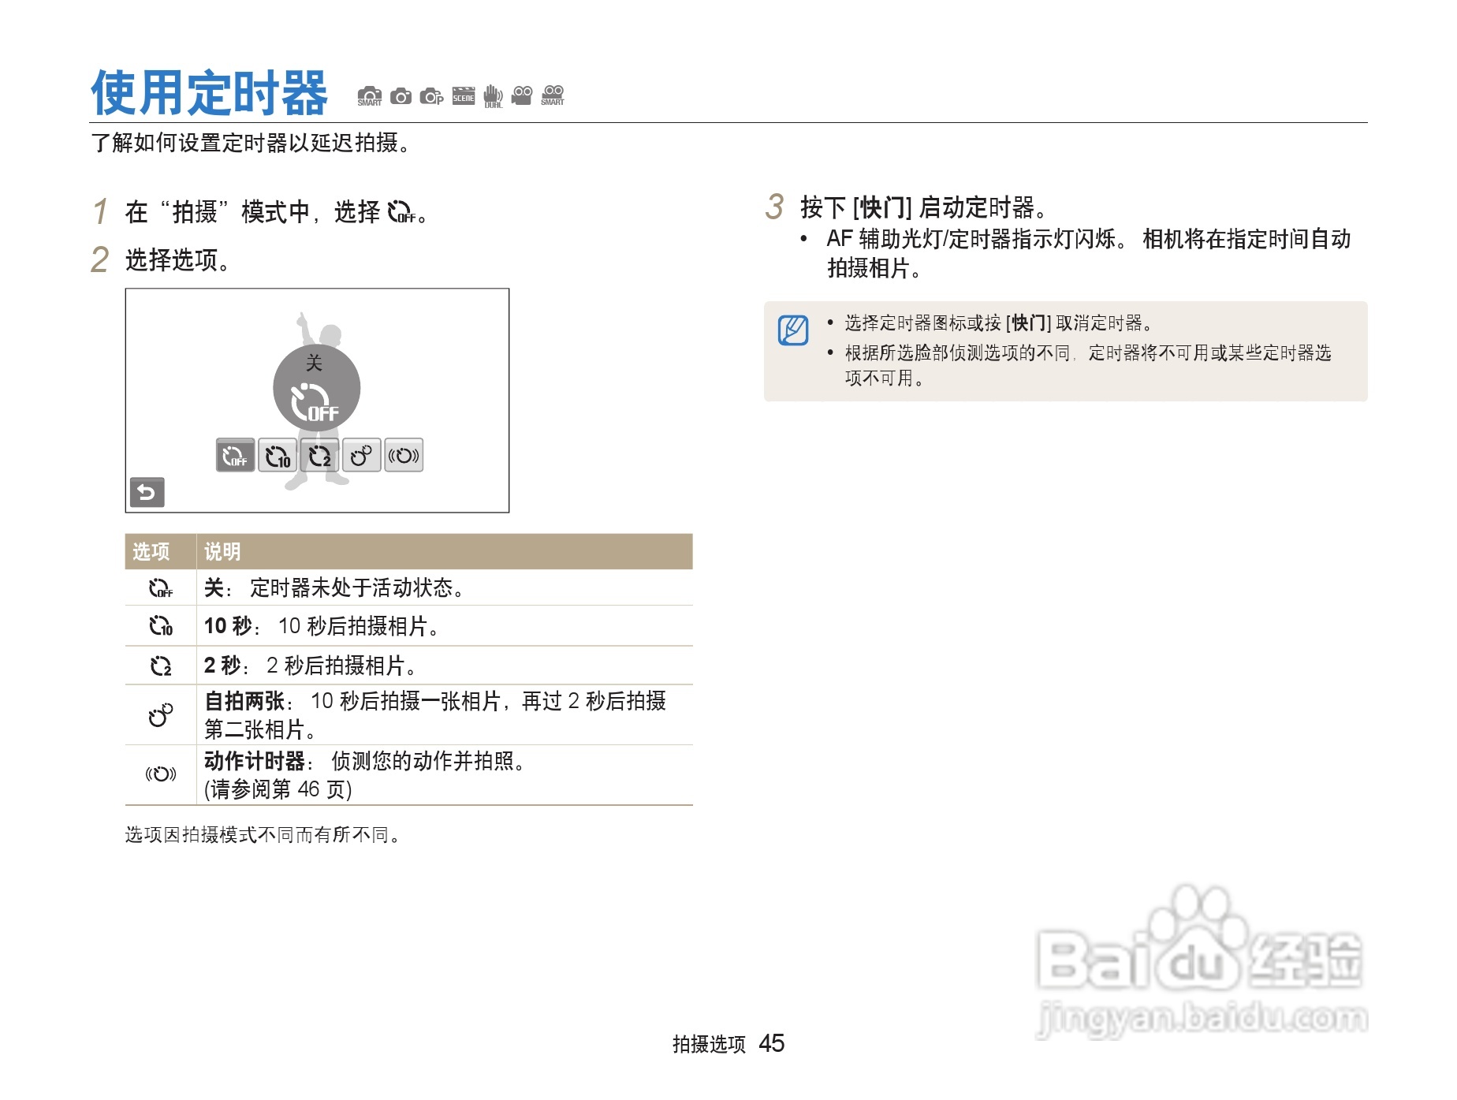Click the Auto camera mode icon in header
This screenshot has height=1100, width=1457.
[401, 96]
